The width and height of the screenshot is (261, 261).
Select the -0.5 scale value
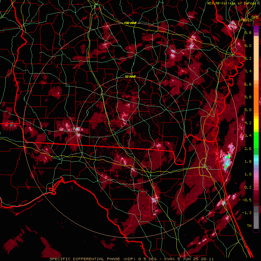247,200
